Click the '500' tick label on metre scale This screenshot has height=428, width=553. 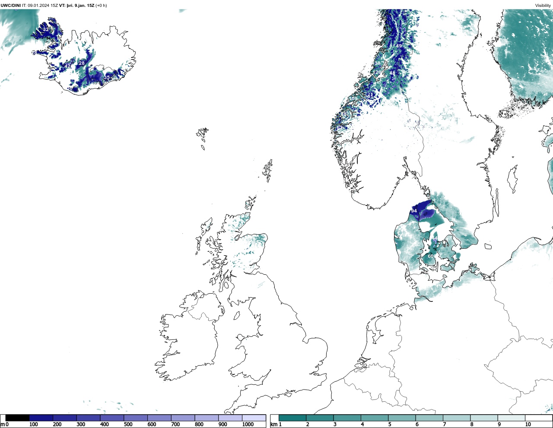tap(128, 425)
